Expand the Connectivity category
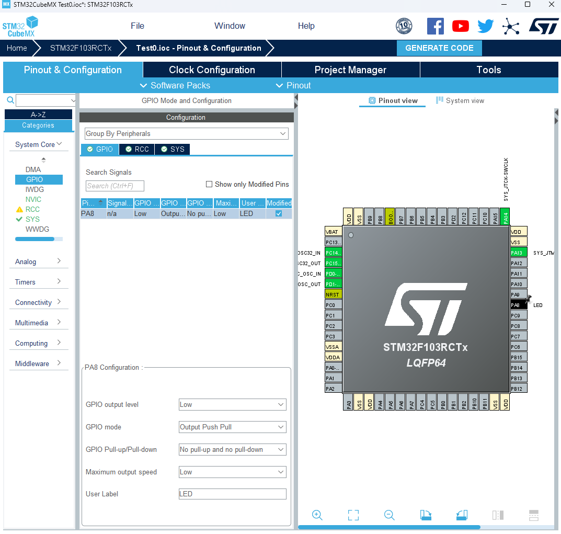The height and width of the screenshot is (534, 561). point(39,302)
